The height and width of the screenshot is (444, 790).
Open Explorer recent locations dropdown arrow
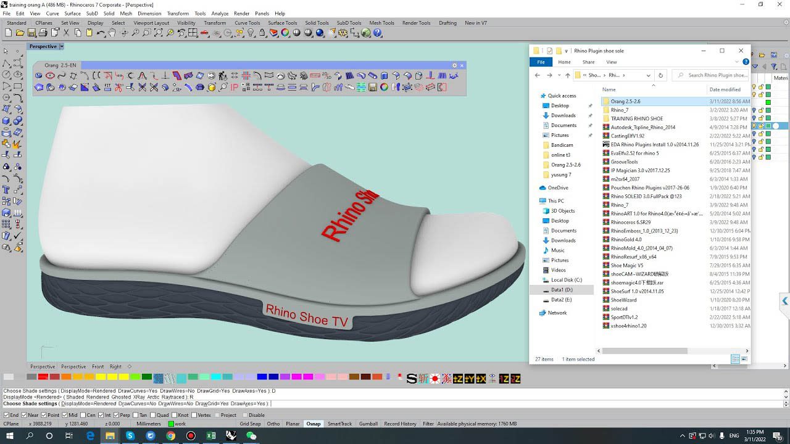point(559,75)
